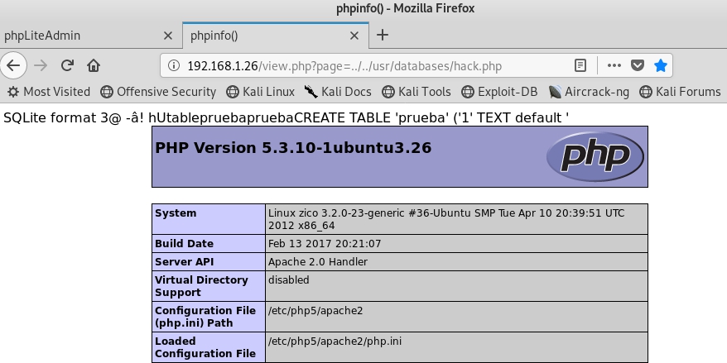This screenshot has height=363, width=727.
Task: Open page actions three-dots menu
Action: tap(614, 66)
